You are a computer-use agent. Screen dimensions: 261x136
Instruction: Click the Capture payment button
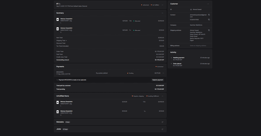pyautogui.click(x=158, y=80)
